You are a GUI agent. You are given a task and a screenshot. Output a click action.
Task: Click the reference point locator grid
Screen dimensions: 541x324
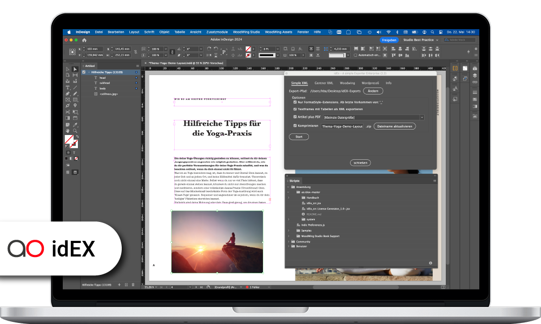(72, 52)
